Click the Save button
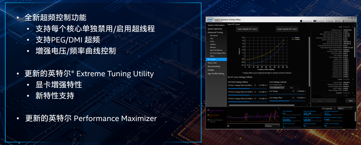Screen dimensions: 361x145 (x=350, y=100)
